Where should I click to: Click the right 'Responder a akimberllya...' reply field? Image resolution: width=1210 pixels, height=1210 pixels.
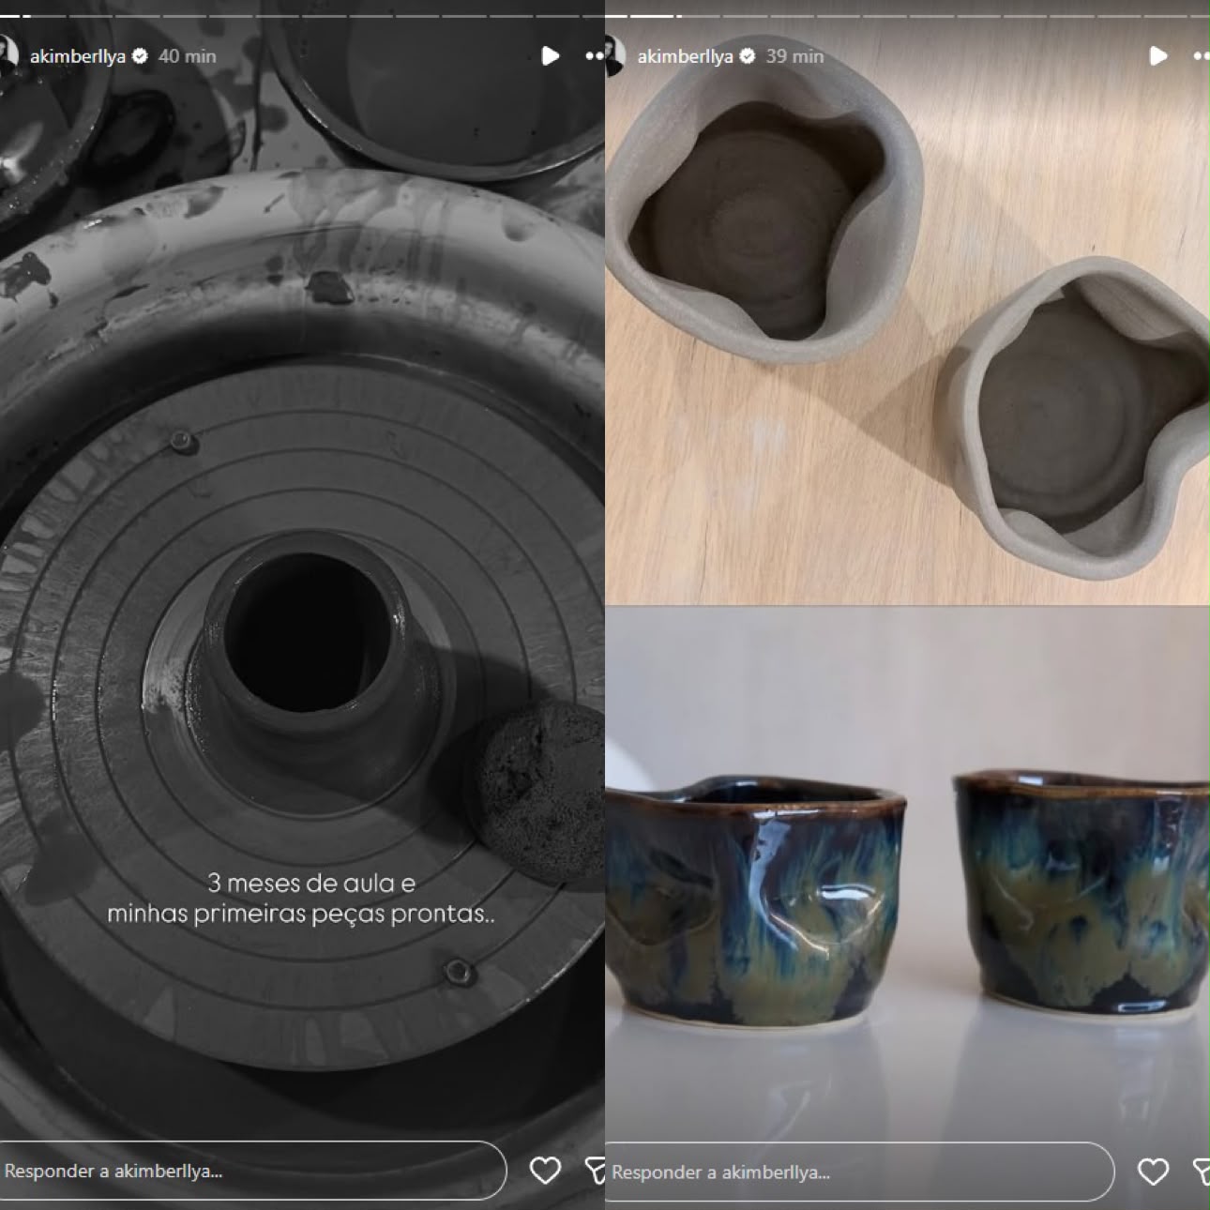[x=860, y=1172]
